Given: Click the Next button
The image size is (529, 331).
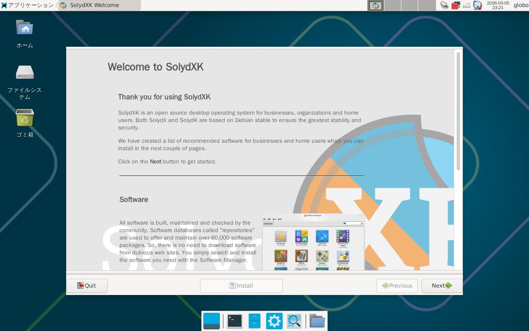Looking at the screenshot, I should point(442,285).
